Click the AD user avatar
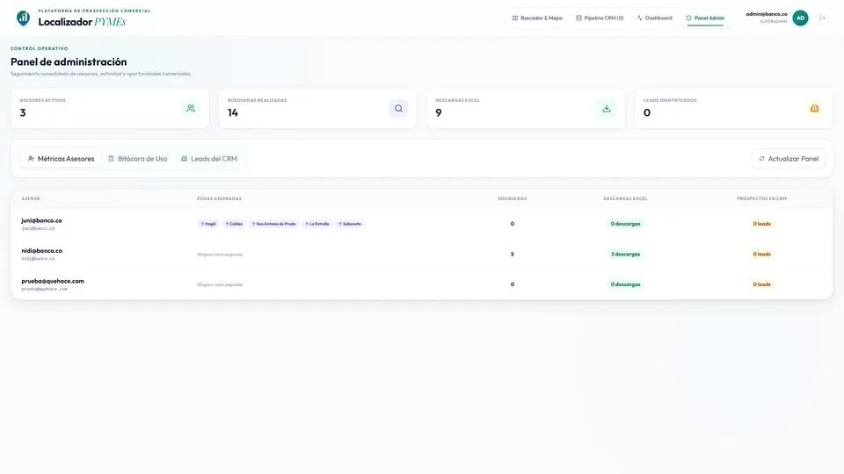844x474 pixels. 800,18
